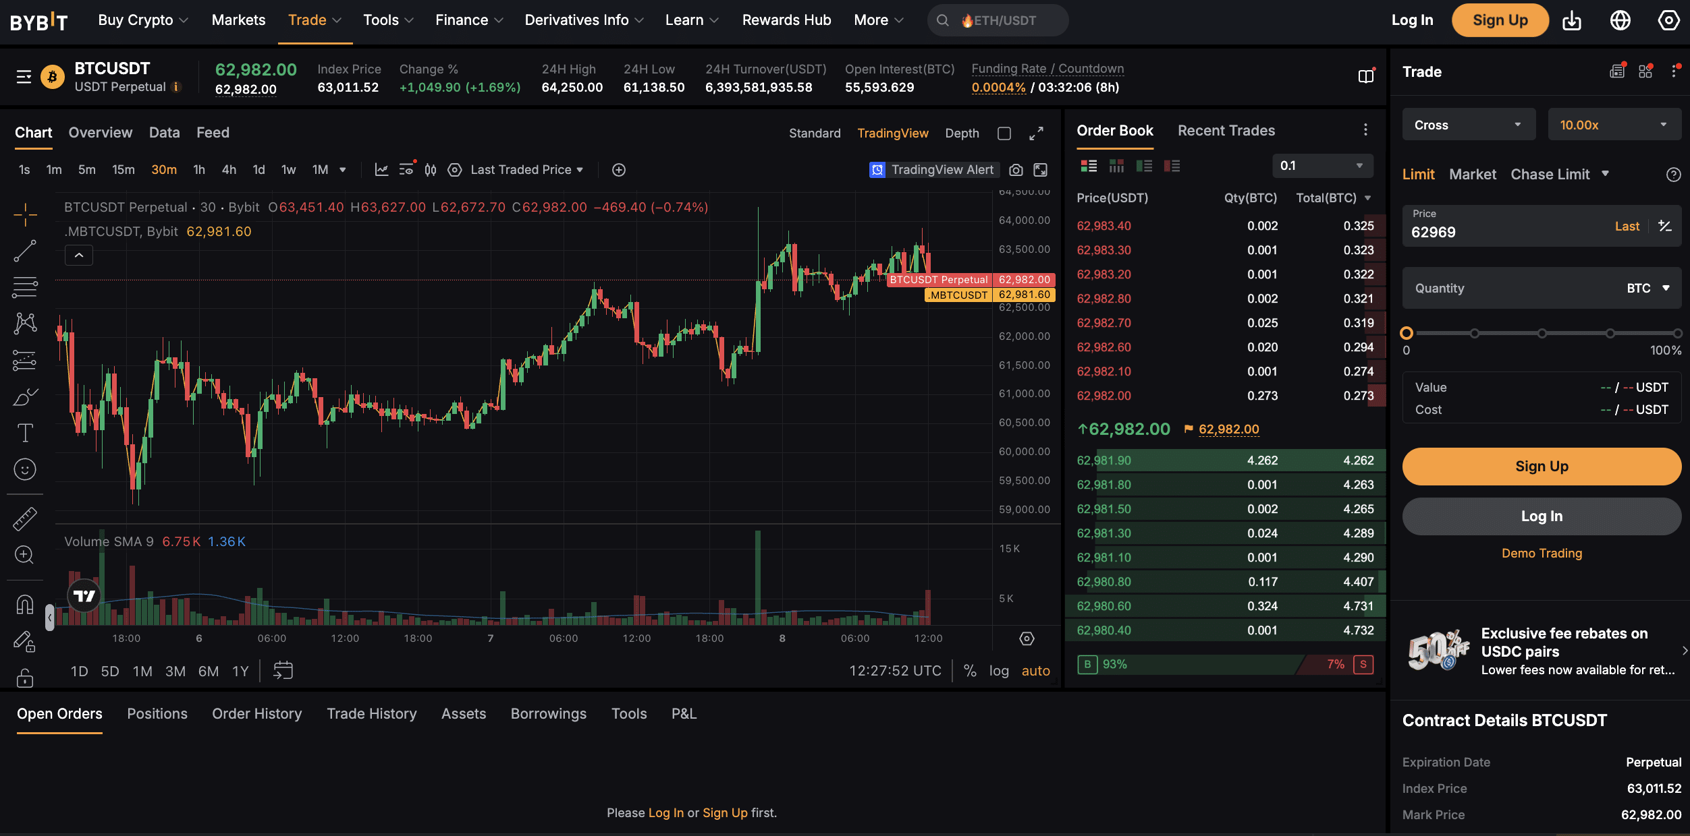Show both bids and asks order book view
The width and height of the screenshot is (1690, 836).
point(1089,166)
